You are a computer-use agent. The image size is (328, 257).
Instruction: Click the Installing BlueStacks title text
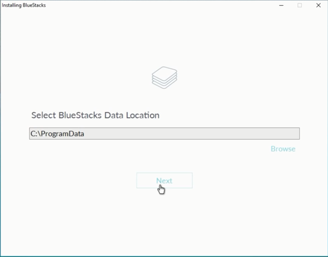tap(24, 5)
